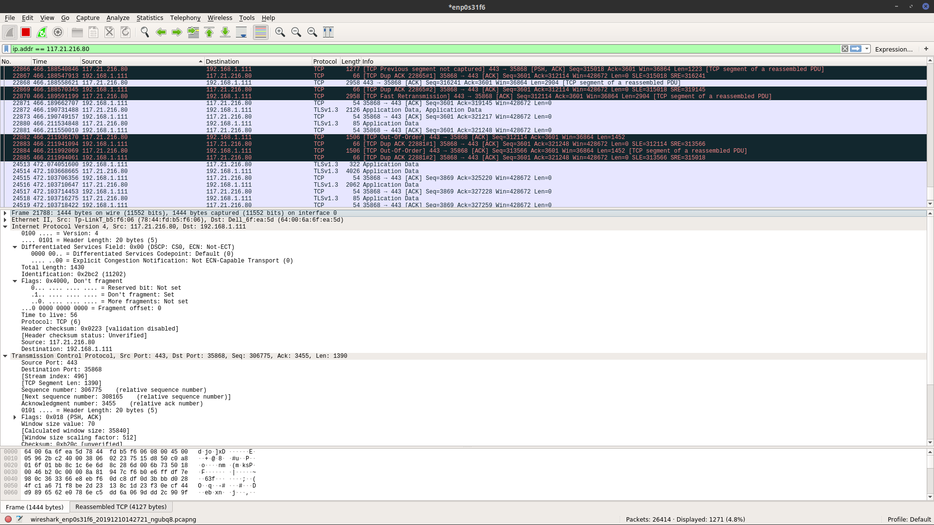Click the packet details vertical scrollbar

pos(930,328)
